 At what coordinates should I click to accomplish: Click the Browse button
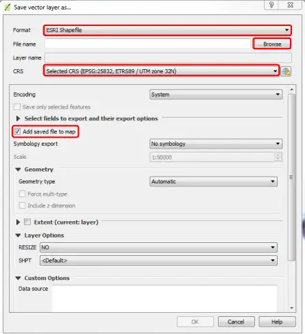tap(272, 44)
